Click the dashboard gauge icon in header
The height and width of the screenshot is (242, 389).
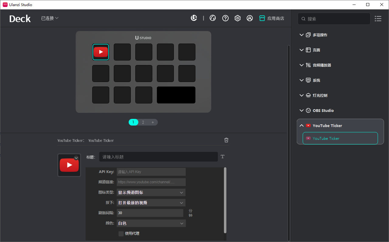click(213, 18)
